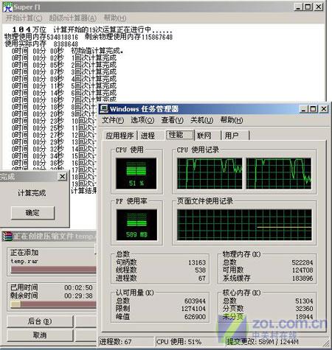
Task: Click the right CPU 使用记录 graph
Action: click(x=279, y=173)
